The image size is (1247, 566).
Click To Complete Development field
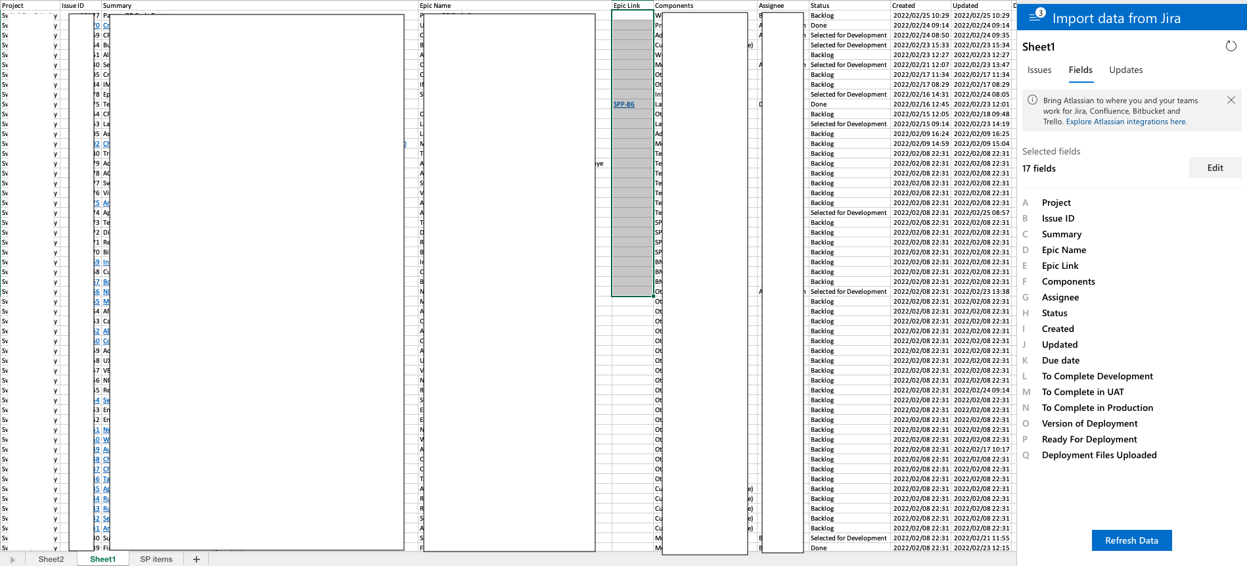click(1097, 376)
